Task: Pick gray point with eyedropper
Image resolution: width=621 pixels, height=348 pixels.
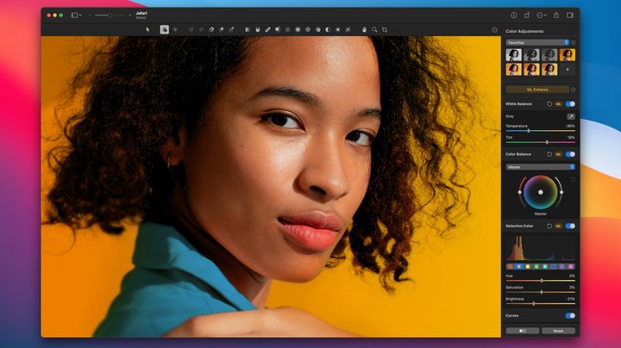Action: (x=571, y=116)
